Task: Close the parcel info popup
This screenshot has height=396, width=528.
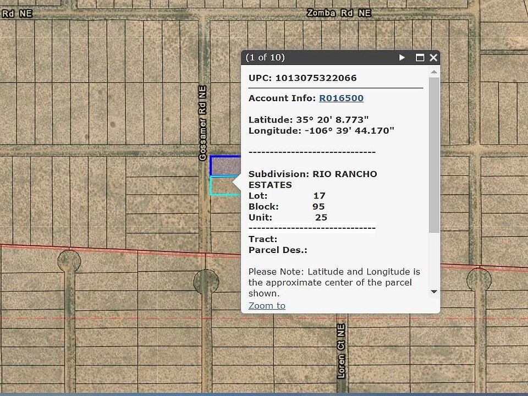Action: coord(433,58)
